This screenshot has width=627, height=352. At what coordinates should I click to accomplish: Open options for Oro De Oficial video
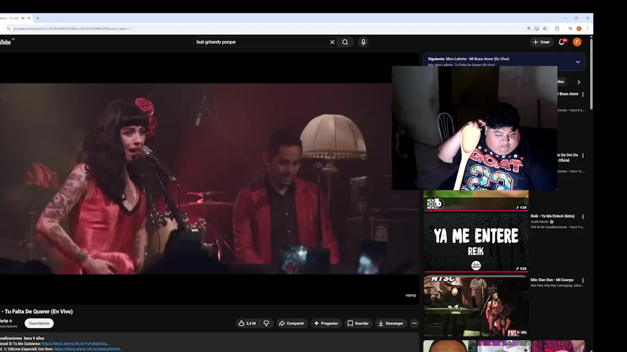coord(582,155)
